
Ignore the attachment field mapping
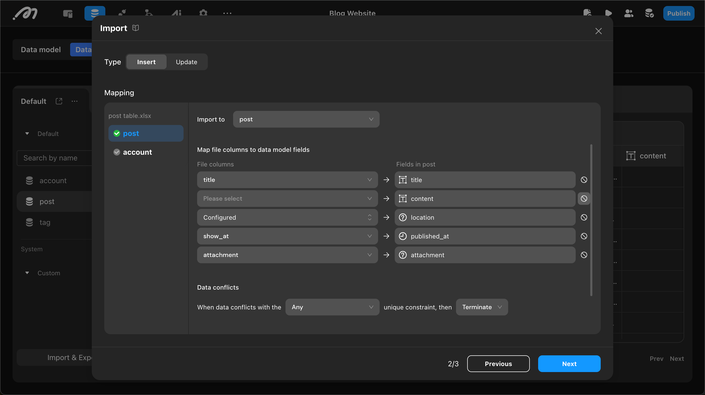(x=584, y=255)
